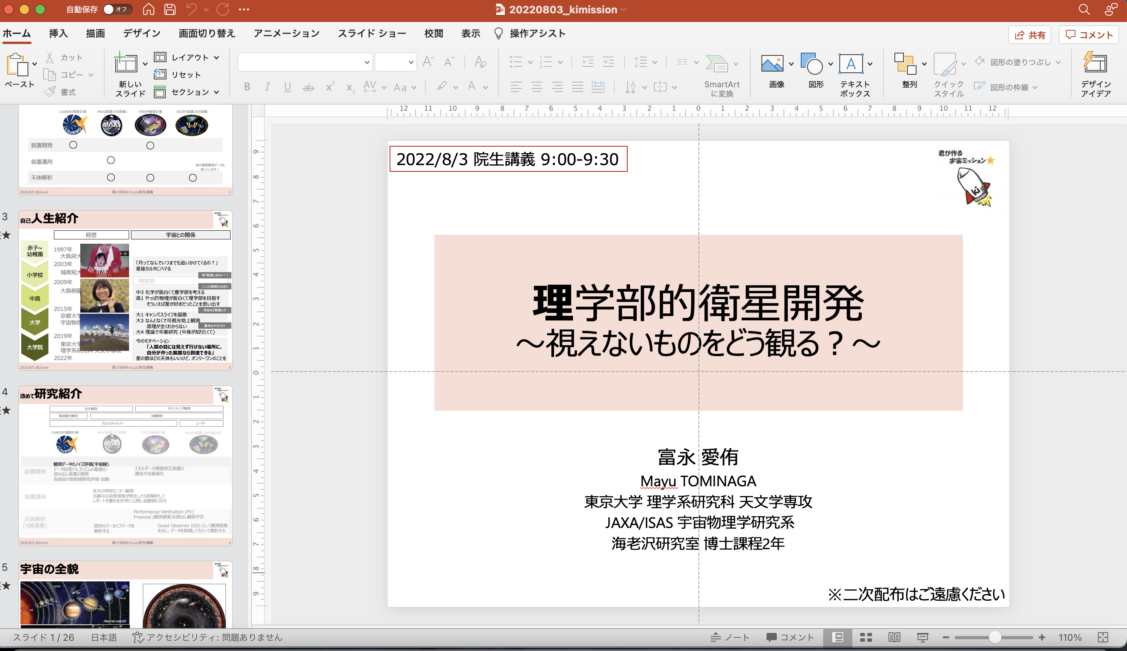Open the Draw (描画) tab

(95, 33)
